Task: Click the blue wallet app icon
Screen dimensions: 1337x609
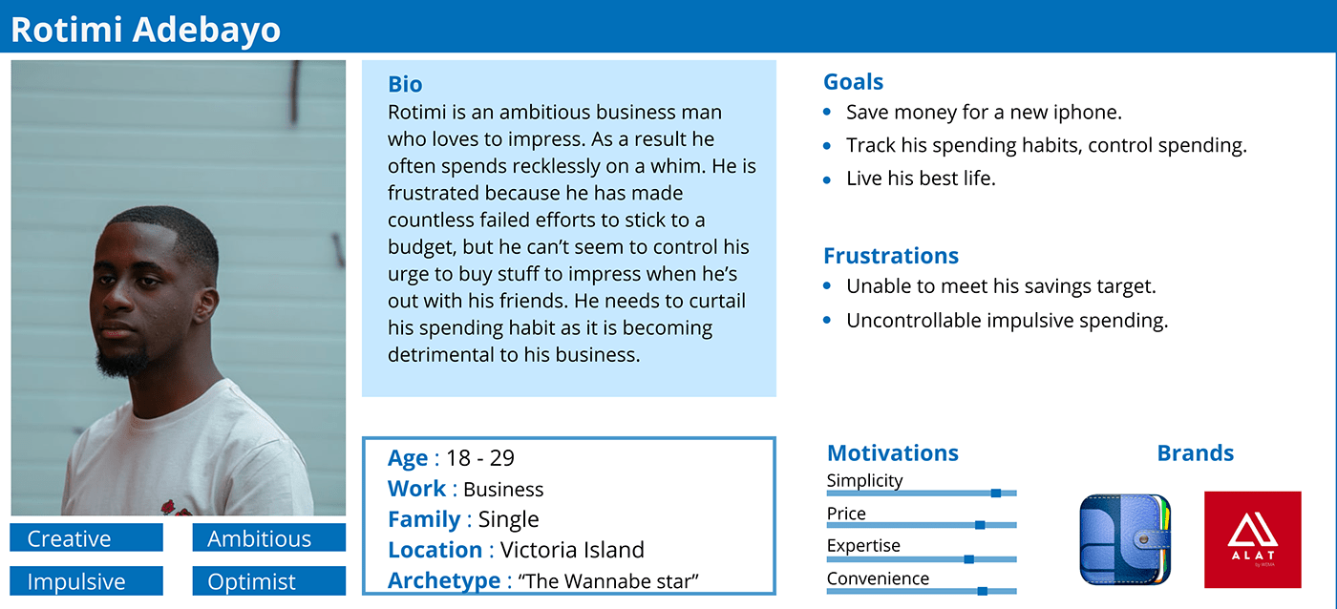Action: (x=1126, y=539)
